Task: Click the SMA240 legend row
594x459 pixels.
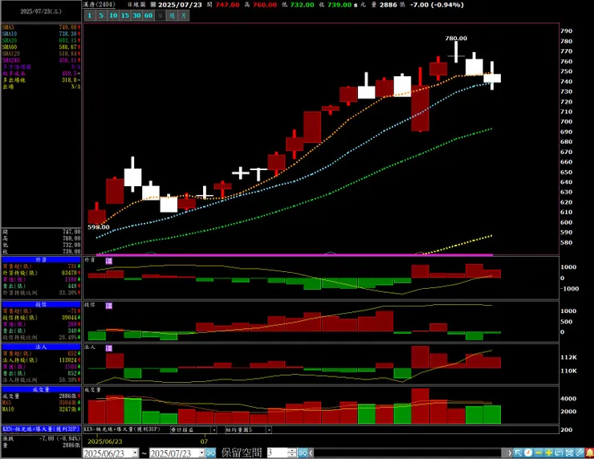Action: point(41,60)
